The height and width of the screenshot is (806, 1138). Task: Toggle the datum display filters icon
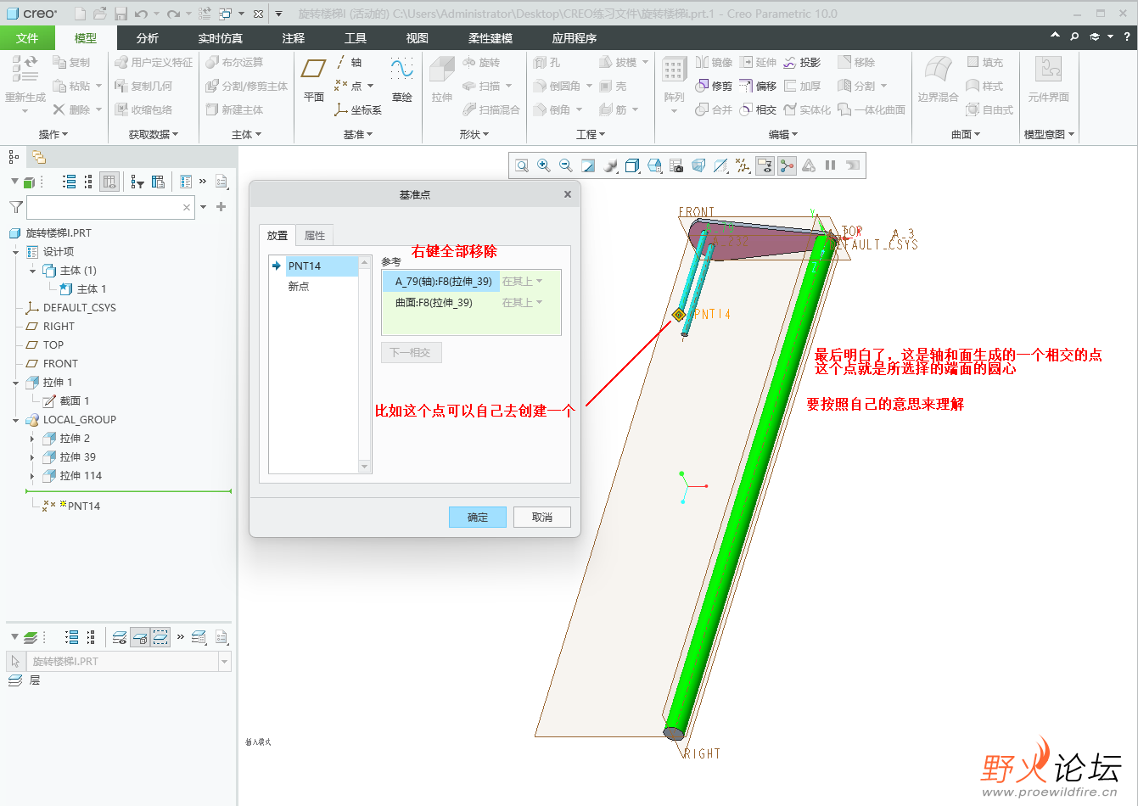[743, 165]
